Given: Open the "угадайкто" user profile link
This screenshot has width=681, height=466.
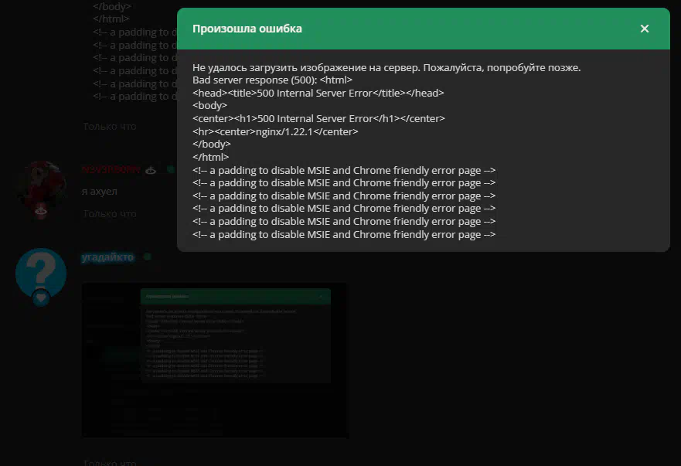Looking at the screenshot, I should (107, 257).
